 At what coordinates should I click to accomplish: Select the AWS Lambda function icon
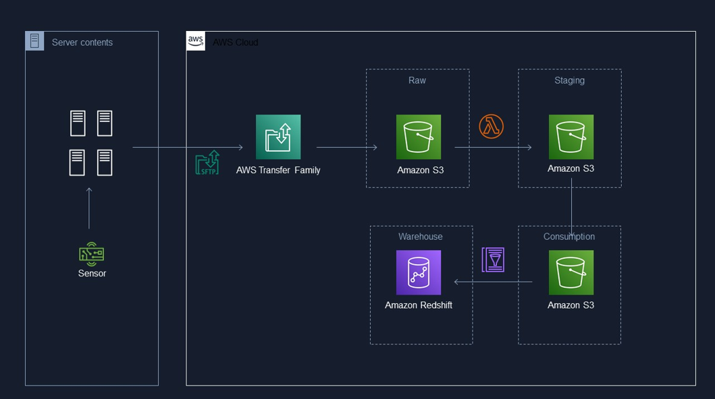pos(491,127)
